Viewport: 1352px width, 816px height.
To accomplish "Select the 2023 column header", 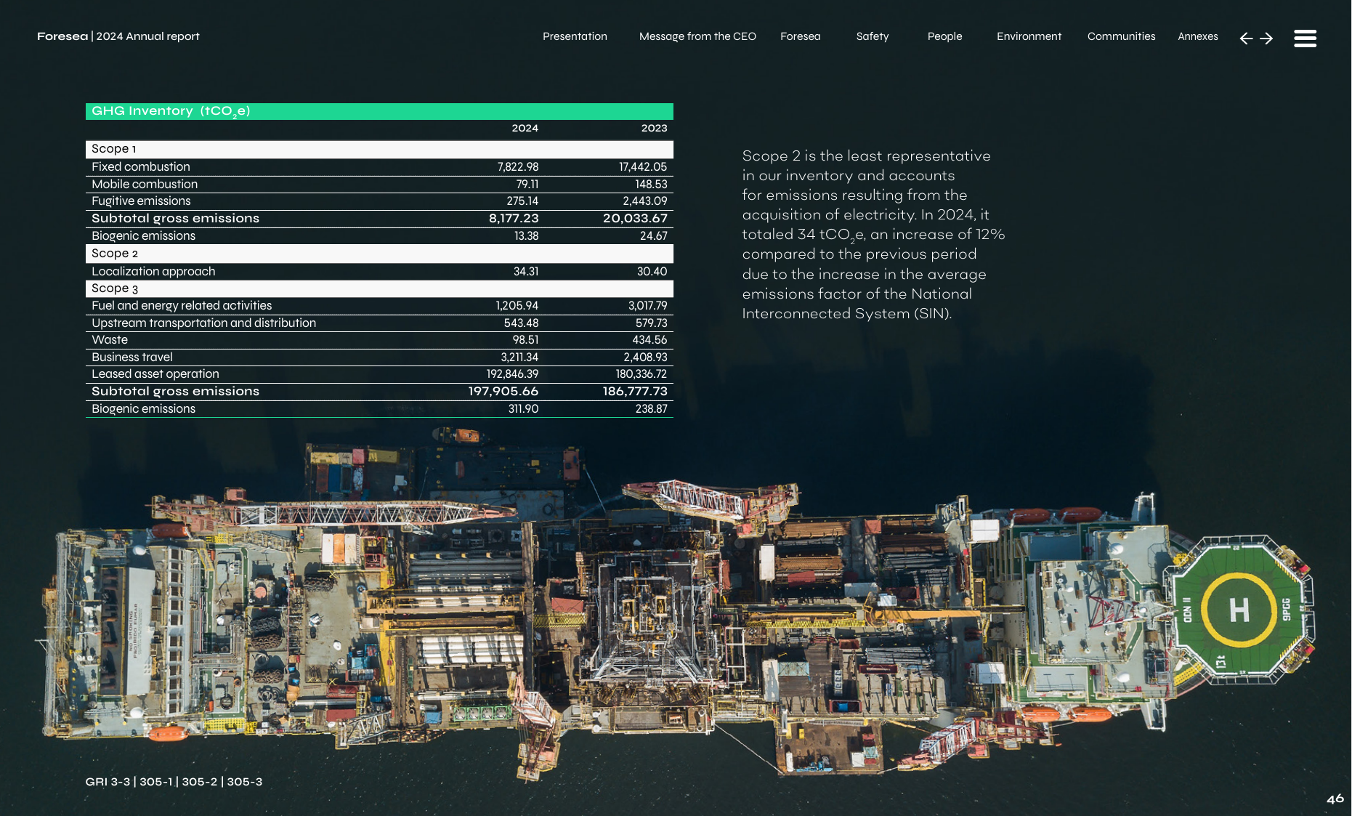I will point(654,128).
